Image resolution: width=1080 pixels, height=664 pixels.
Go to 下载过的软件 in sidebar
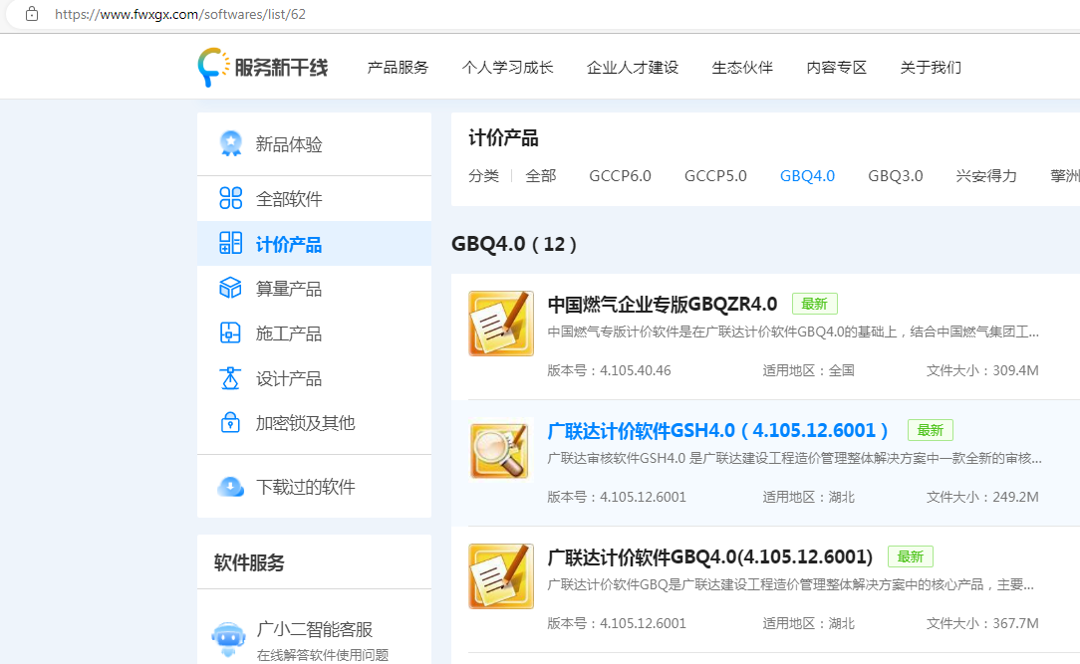314,487
